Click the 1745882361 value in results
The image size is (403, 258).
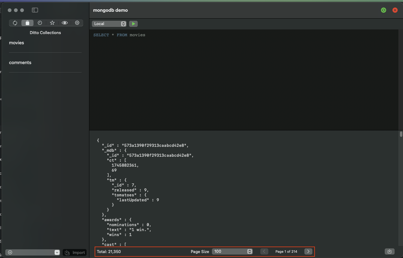click(x=125, y=165)
